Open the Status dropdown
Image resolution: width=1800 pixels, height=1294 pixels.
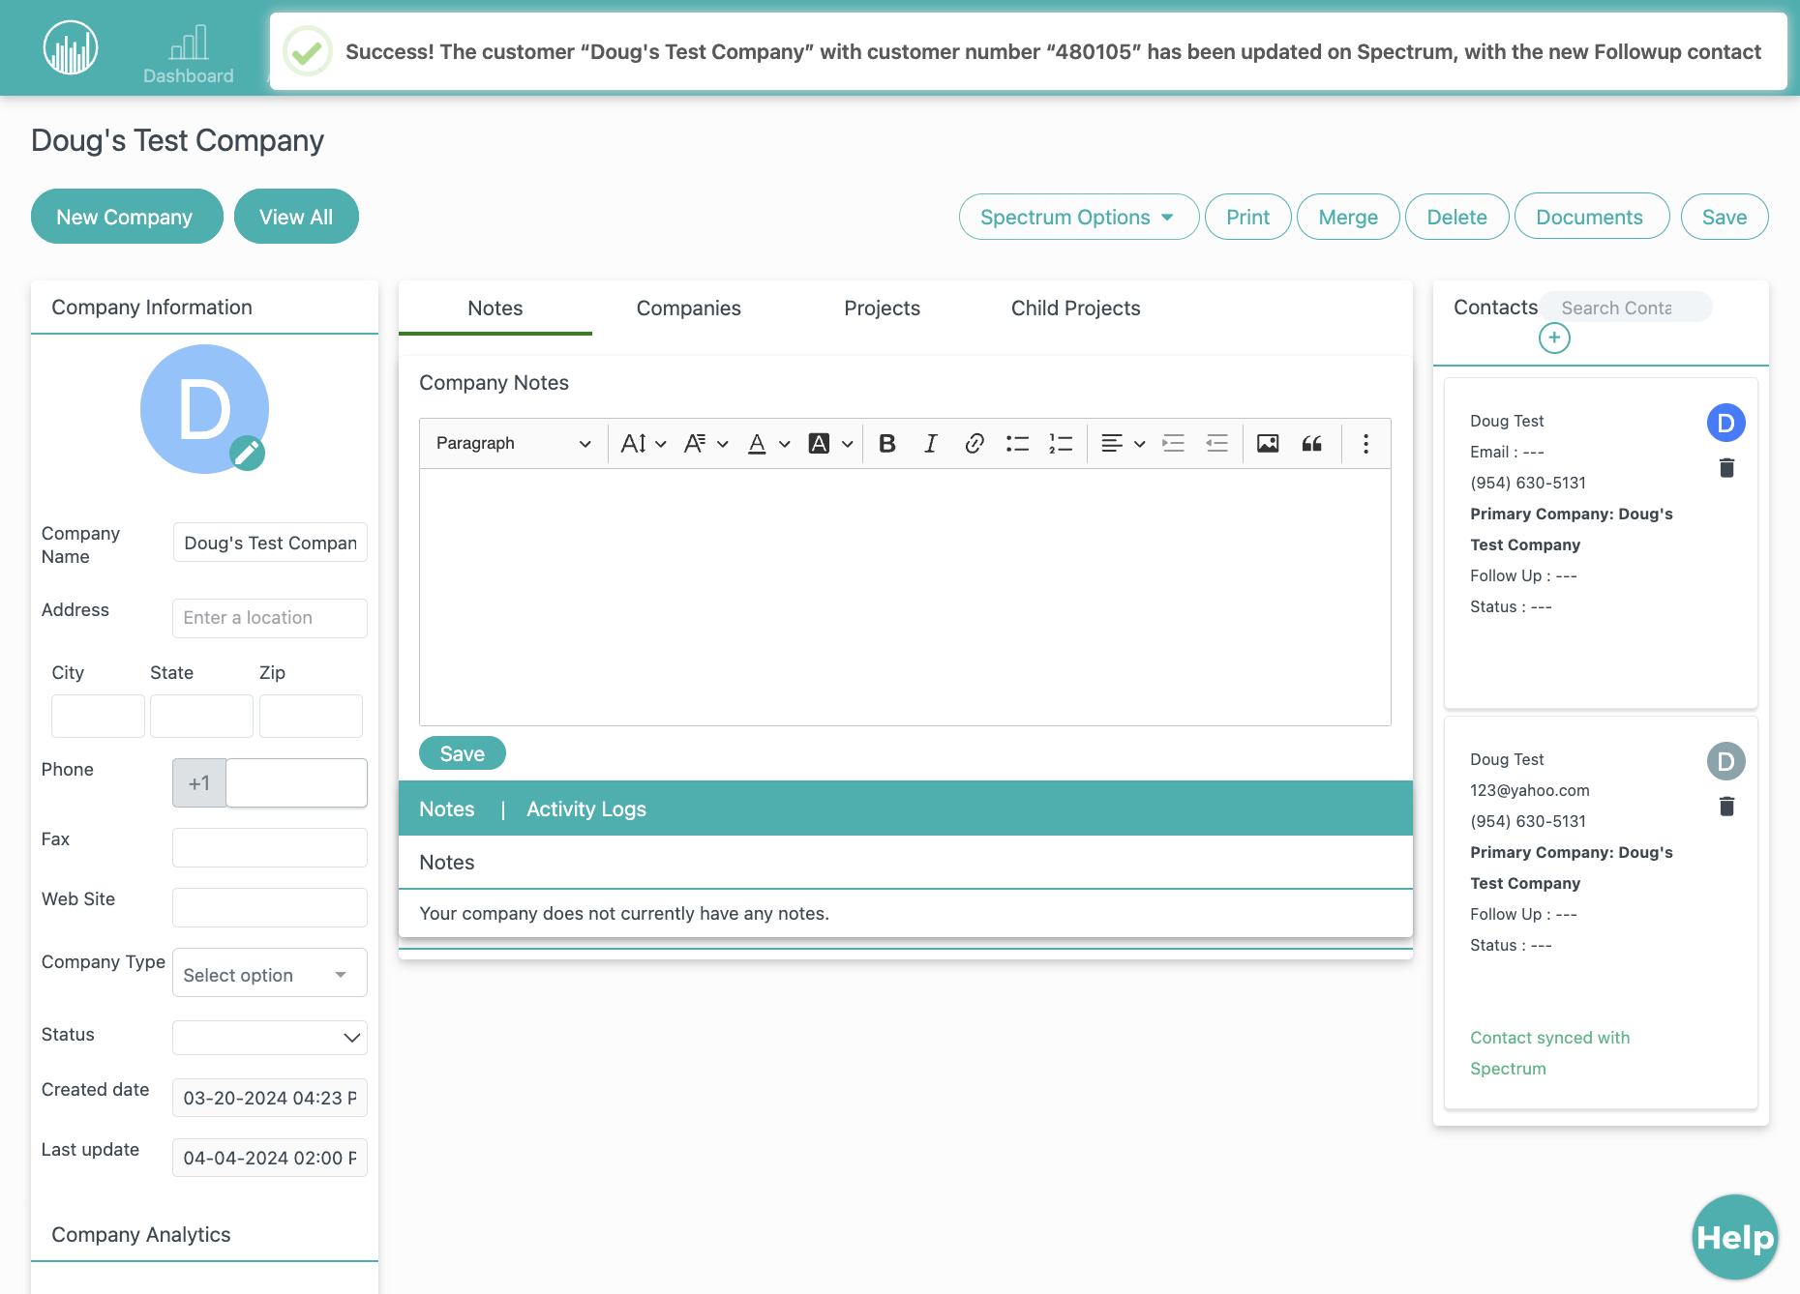[x=270, y=1037]
